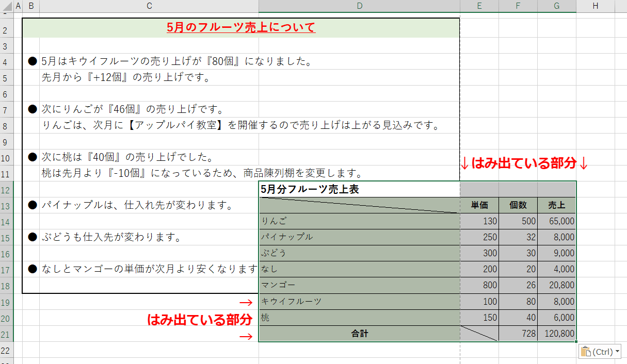This screenshot has height=364, width=627.
Task: Click the bullet ● beside the キウイフルーツ line
Action: (x=32, y=61)
